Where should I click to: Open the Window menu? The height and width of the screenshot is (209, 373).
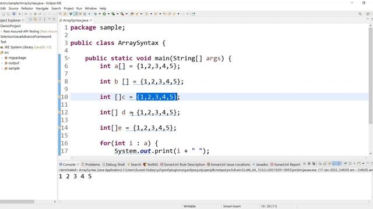pos(91,8)
